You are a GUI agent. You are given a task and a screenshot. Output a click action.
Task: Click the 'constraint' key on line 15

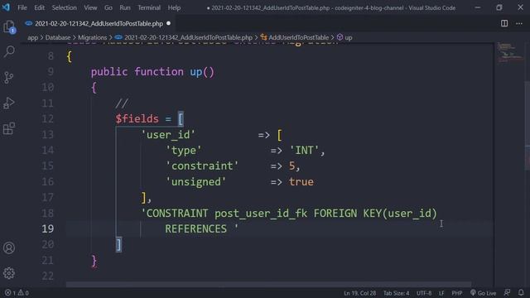click(202, 166)
